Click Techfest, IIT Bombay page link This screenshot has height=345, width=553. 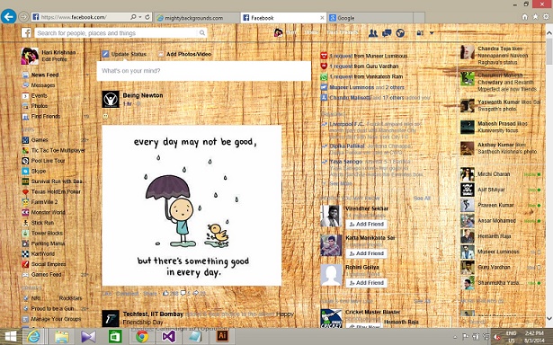tap(153, 314)
